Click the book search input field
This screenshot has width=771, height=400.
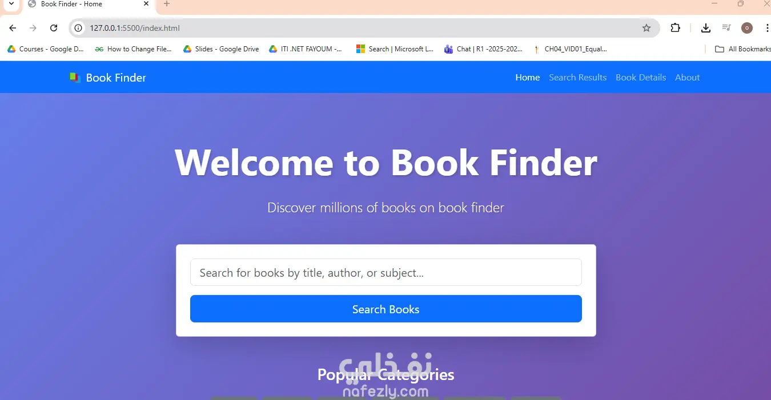pos(386,273)
